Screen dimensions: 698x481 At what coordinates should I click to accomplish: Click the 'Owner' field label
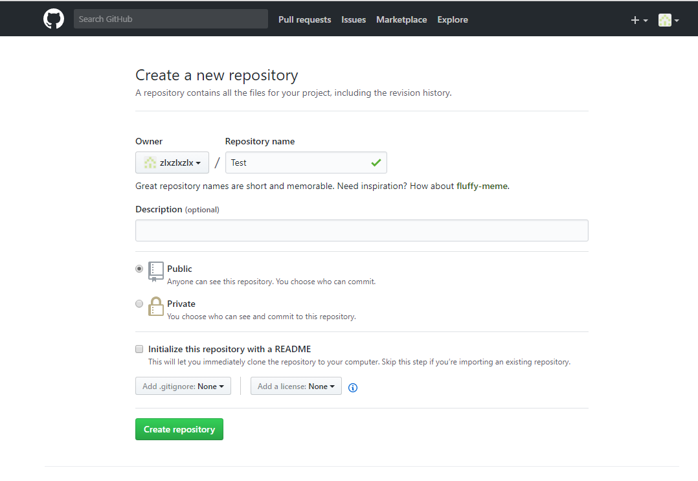click(x=149, y=142)
